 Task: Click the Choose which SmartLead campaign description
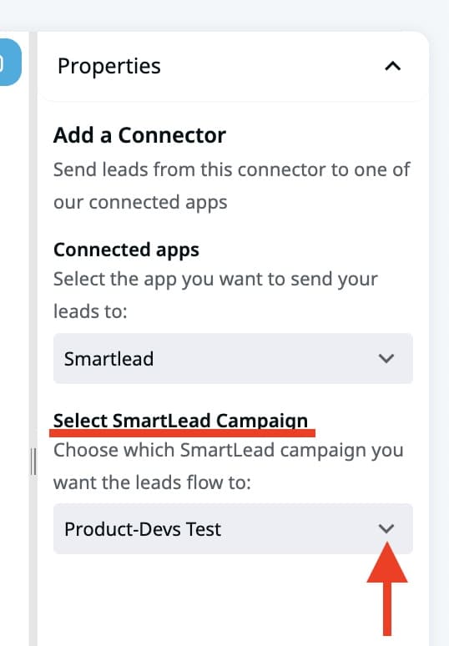tap(228, 466)
